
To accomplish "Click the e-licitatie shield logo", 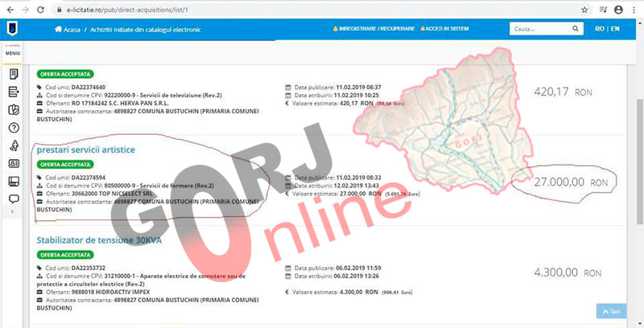I will (12, 29).
